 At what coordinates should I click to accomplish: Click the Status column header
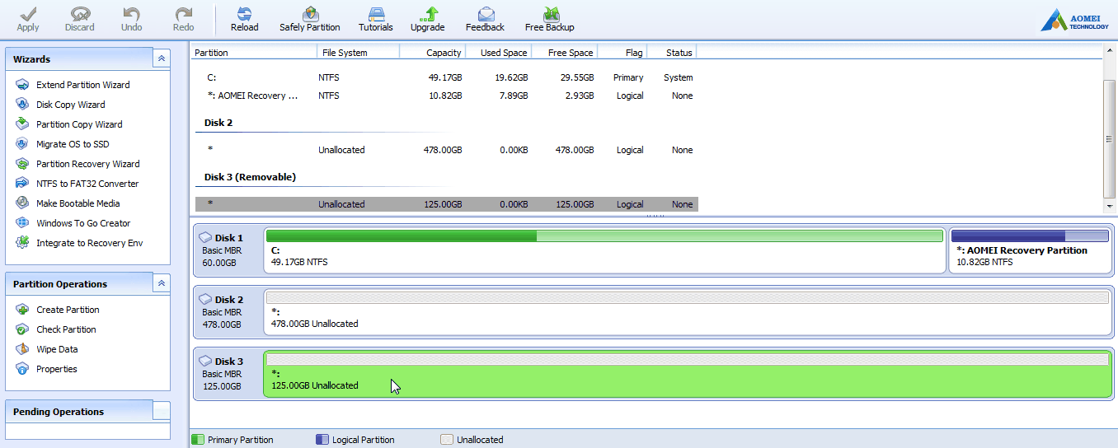(x=671, y=52)
